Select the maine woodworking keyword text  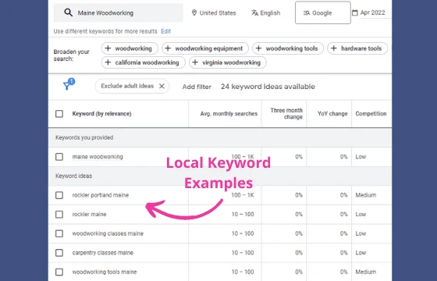98,157
